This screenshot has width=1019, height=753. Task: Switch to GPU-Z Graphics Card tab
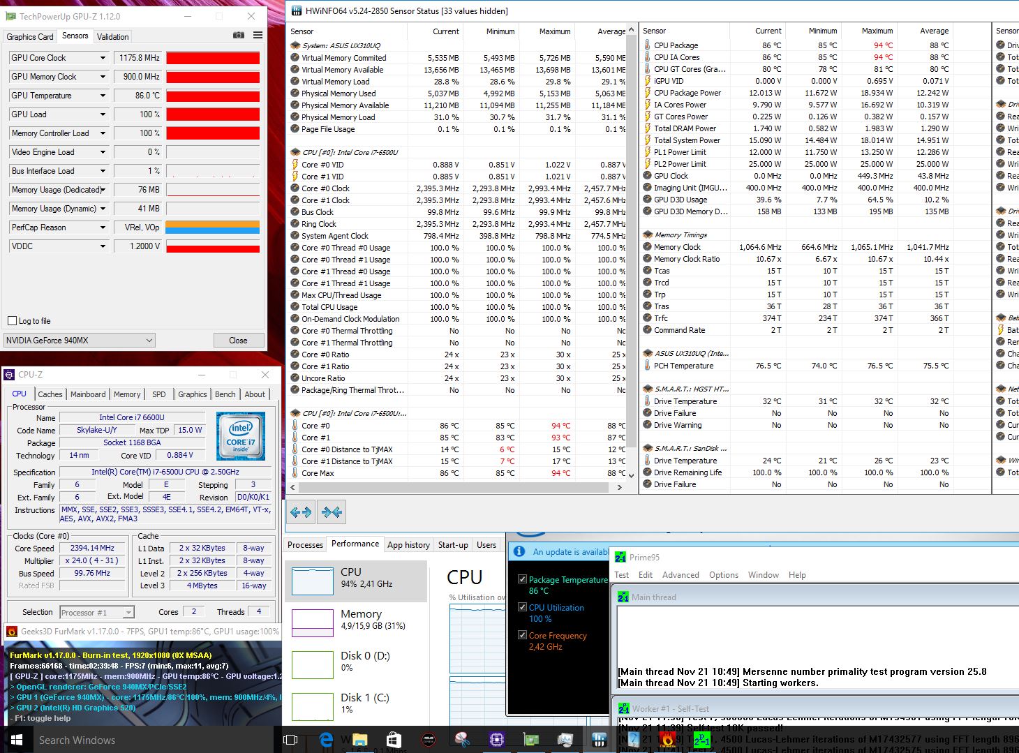[x=30, y=36]
